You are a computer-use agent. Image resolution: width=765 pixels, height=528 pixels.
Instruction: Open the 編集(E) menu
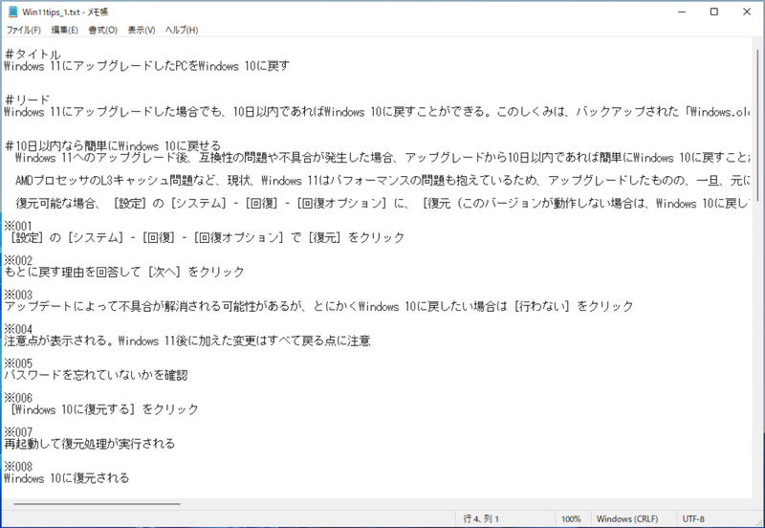pyautogui.click(x=64, y=31)
